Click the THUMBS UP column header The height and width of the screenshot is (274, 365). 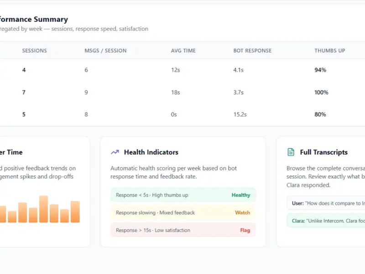coord(329,51)
